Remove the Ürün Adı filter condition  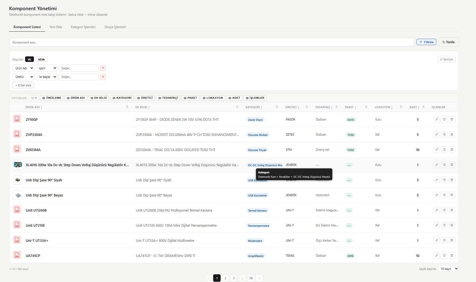pyautogui.click(x=103, y=68)
